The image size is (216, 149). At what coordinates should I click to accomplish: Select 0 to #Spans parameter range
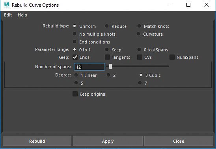139,49
